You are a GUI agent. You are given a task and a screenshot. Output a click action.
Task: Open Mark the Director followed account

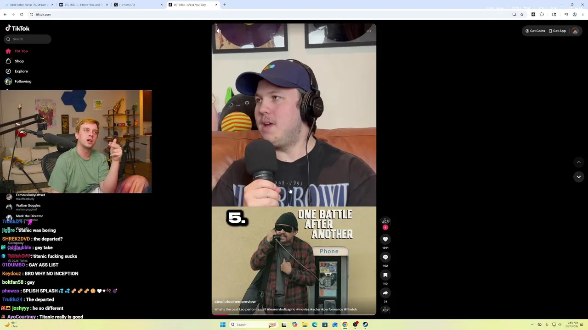25,218
